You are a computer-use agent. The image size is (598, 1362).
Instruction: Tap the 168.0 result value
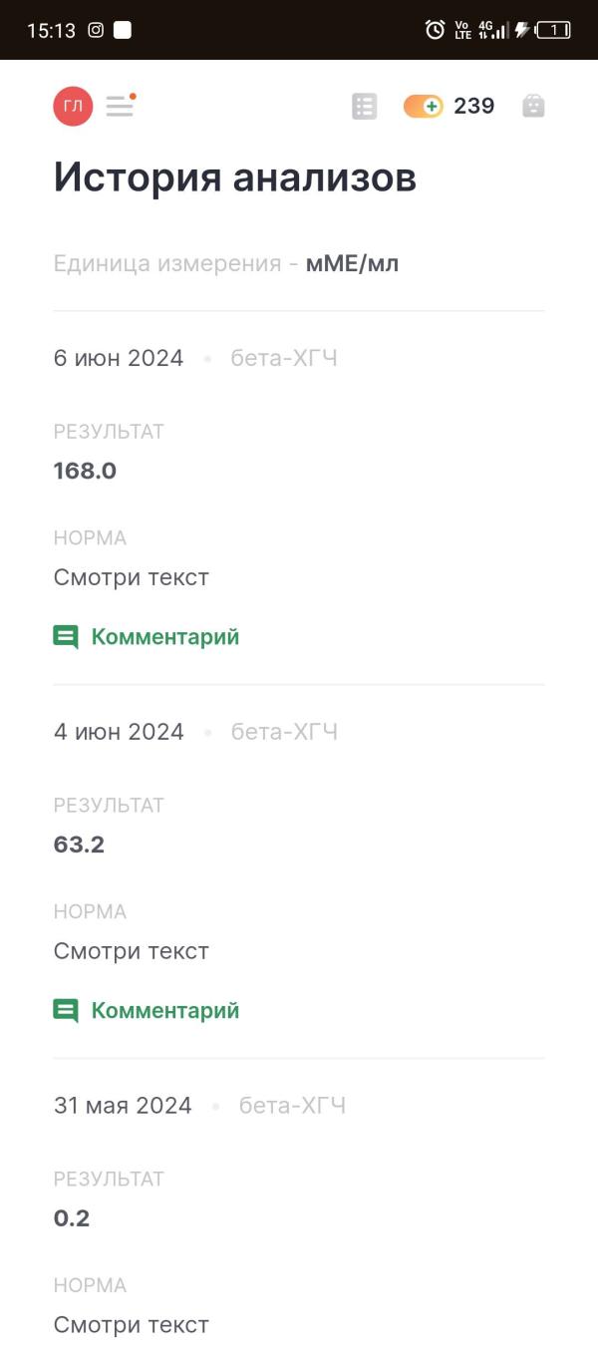(x=85, y=471)
